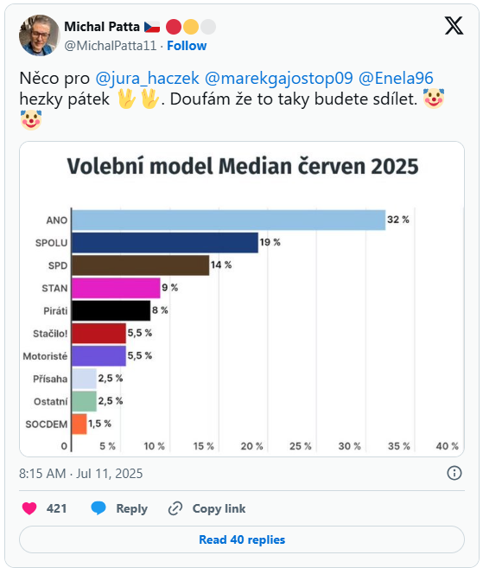483x568 pixels.
Task: Follow the MichalPatta11 account
Action: point(187,46)
